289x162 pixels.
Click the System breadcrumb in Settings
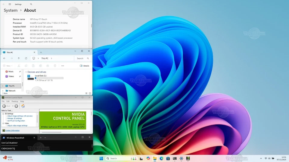(11, 10)
